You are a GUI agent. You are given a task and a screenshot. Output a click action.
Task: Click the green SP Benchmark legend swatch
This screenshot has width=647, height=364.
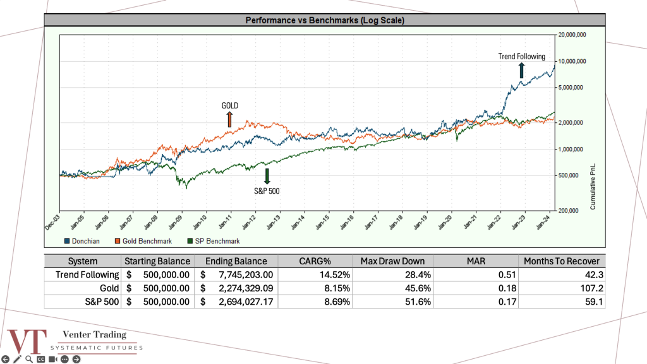[x=190, y=241]
